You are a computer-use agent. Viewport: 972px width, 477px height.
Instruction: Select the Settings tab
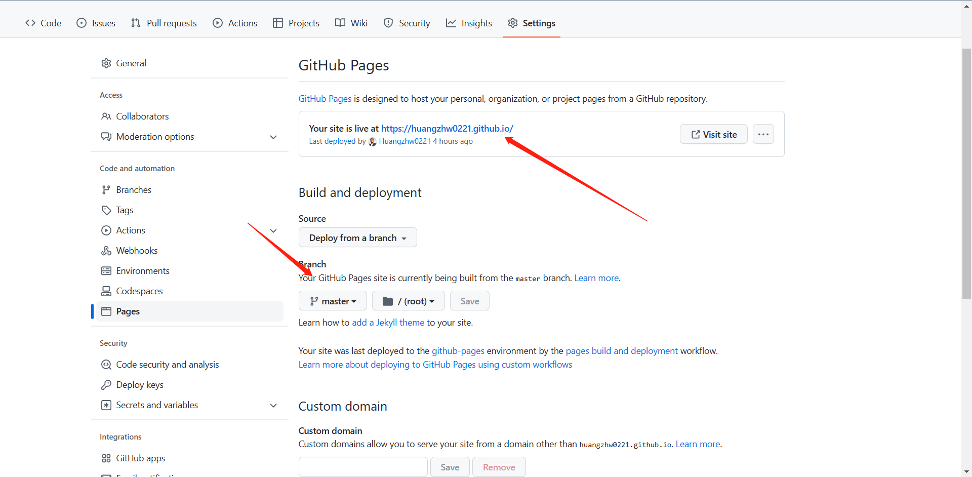(x=532, y=23)
